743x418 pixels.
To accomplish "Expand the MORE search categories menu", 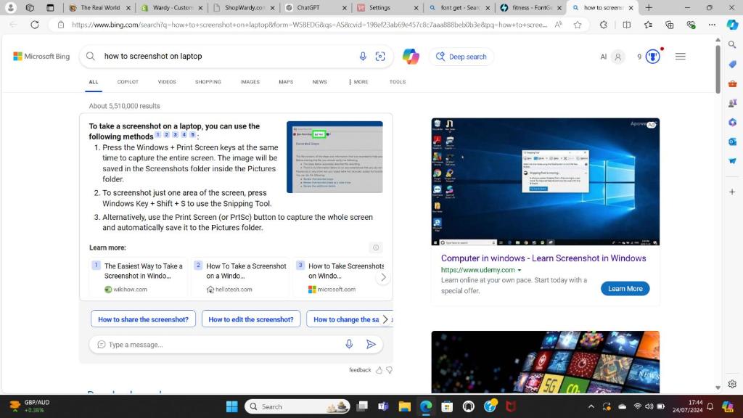I will coord(358,82).
